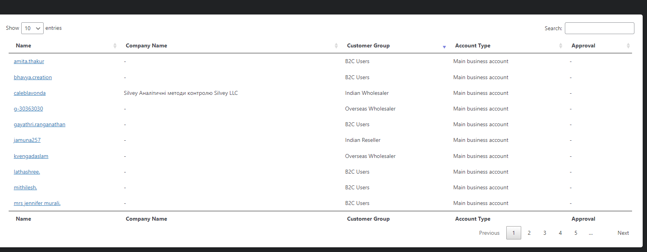This screenshot has height=252, width=647.
Task: Go to pagination page 4
Action: click(560, 233)
